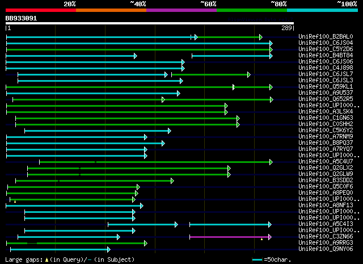Select the UniRef100_Q5C0F6 label
This screenshot has height=264, width=363.
tap(326, 187)
